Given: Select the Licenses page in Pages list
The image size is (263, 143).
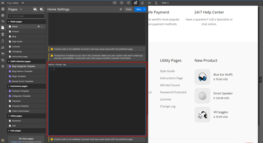Looking at the screenshot, I should [x=26, y=47].
